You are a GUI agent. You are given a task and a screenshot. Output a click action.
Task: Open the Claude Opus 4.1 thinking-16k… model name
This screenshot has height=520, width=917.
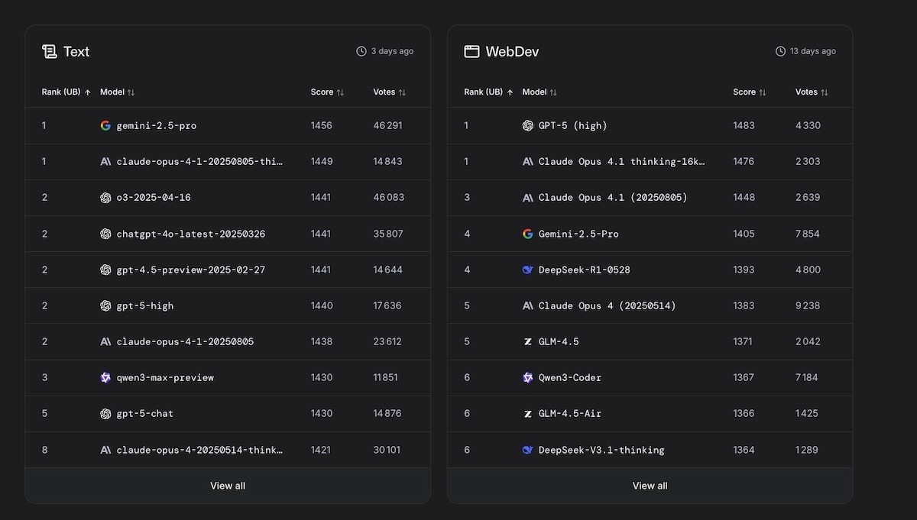621,161
